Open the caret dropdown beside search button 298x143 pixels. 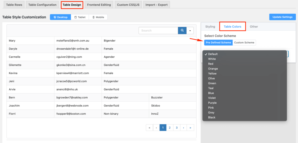[190, 30]
